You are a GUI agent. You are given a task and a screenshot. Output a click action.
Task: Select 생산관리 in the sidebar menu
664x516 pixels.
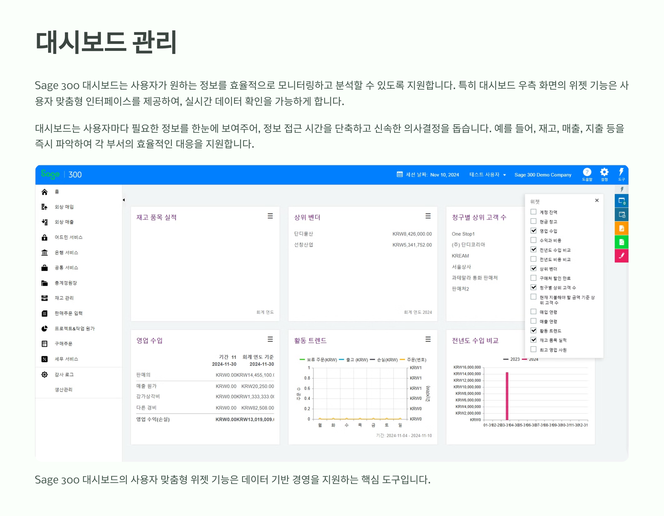coord(64,390)
